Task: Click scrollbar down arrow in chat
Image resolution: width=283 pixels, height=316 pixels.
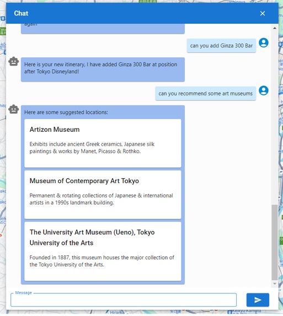Action: click(275, 283)
